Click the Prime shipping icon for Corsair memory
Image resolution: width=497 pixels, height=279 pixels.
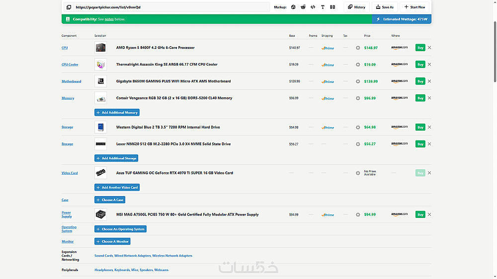click(x=328, y=98)
